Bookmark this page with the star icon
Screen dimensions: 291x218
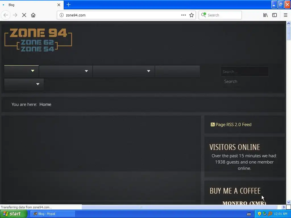tap(192, 15)
